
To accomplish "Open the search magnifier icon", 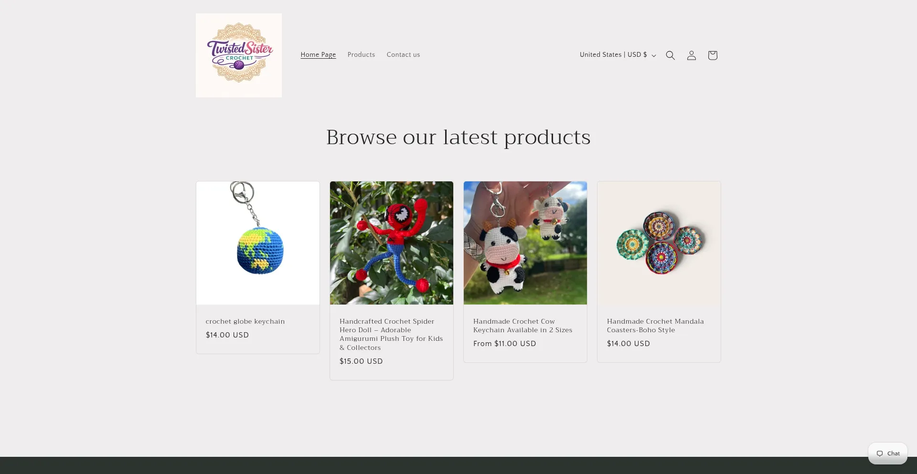I will pos(670,55).
